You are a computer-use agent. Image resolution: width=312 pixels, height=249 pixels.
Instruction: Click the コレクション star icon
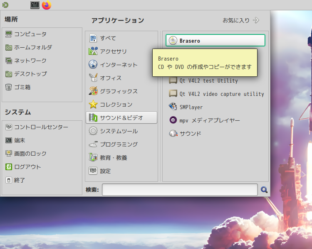93,105
